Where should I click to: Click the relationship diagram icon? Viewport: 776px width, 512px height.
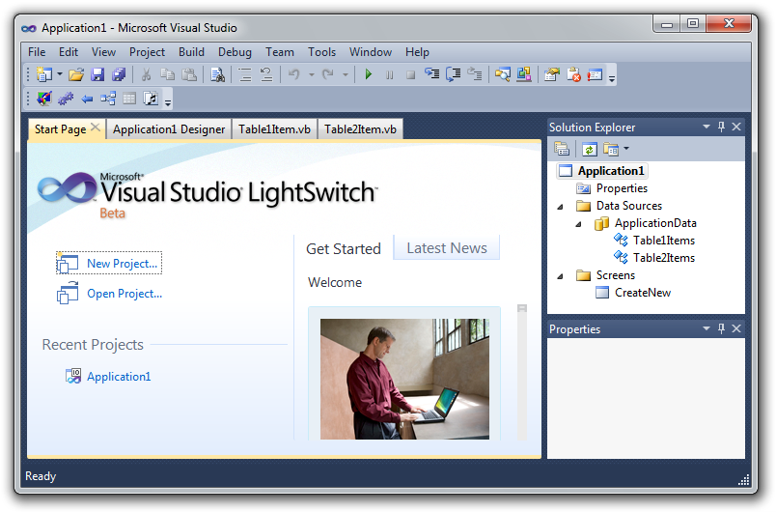pyautogui.click(x=108, y=99)
